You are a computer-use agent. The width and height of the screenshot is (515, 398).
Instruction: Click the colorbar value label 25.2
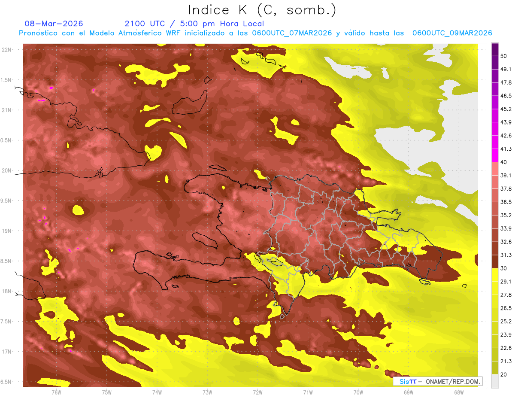[x=506, y=321]
